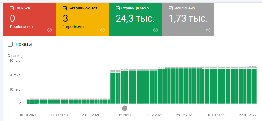Click the 29.12.2021 date label
This screenshot has width=262, height=121.
click(x=185, y=115)
